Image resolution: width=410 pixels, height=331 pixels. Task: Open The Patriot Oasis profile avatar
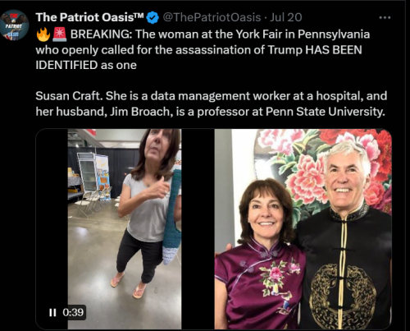click(x=14, y=25)
